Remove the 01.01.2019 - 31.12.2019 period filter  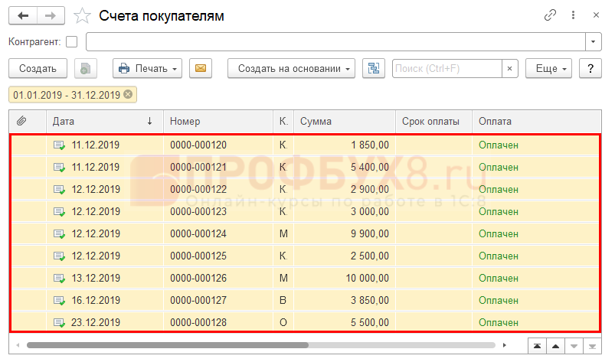pyautogui.click(x=128, y=95)
